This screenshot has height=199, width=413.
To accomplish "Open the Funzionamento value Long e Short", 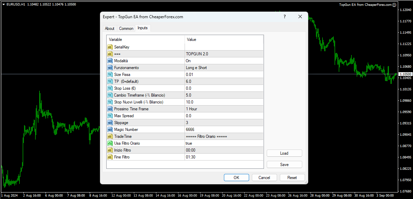I will point(224,67).
